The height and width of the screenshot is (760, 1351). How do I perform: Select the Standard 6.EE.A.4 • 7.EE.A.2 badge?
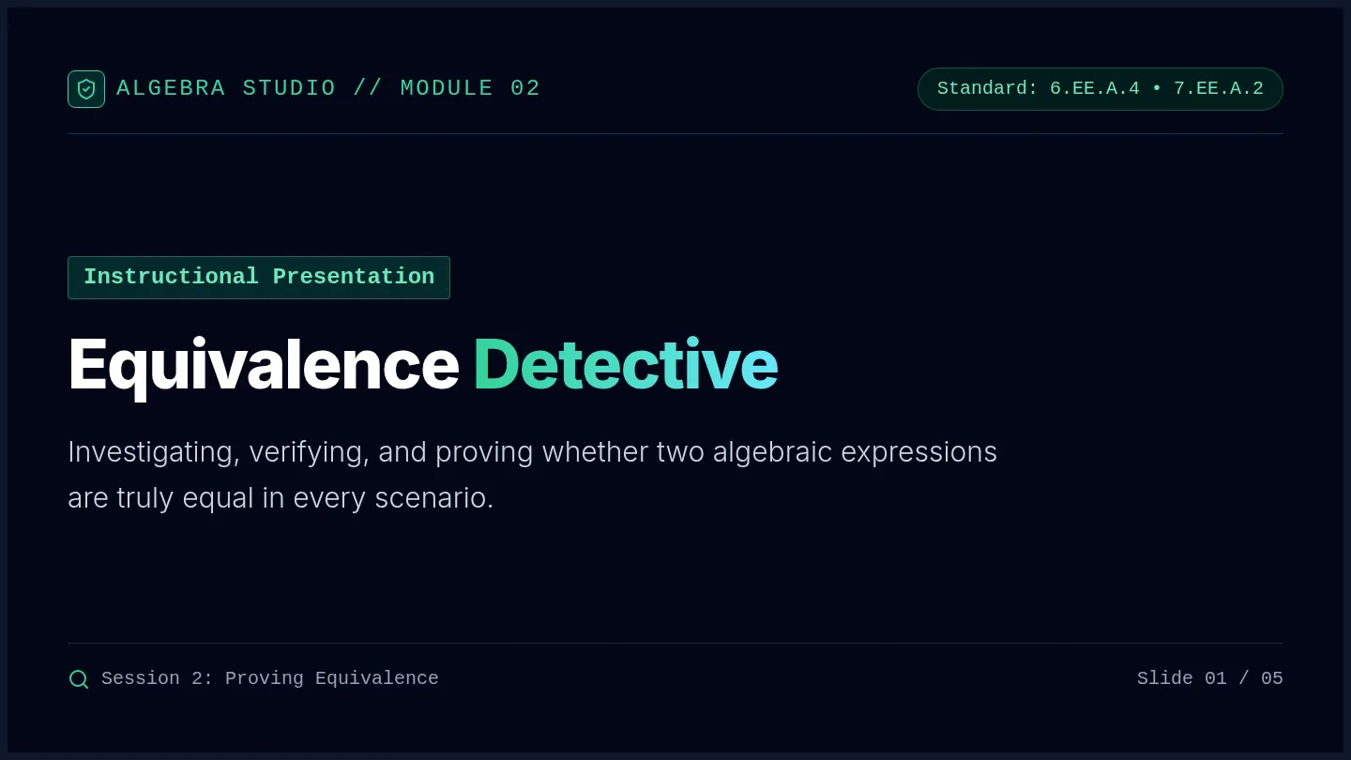pos(1101,89)
